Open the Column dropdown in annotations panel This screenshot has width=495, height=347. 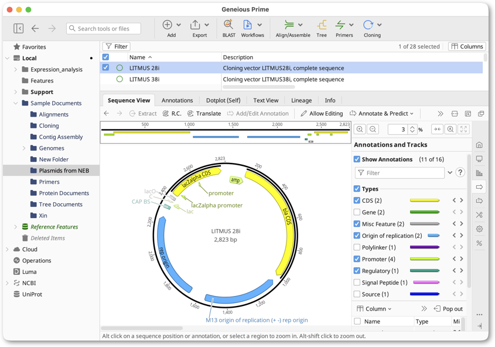click(374, 309)
